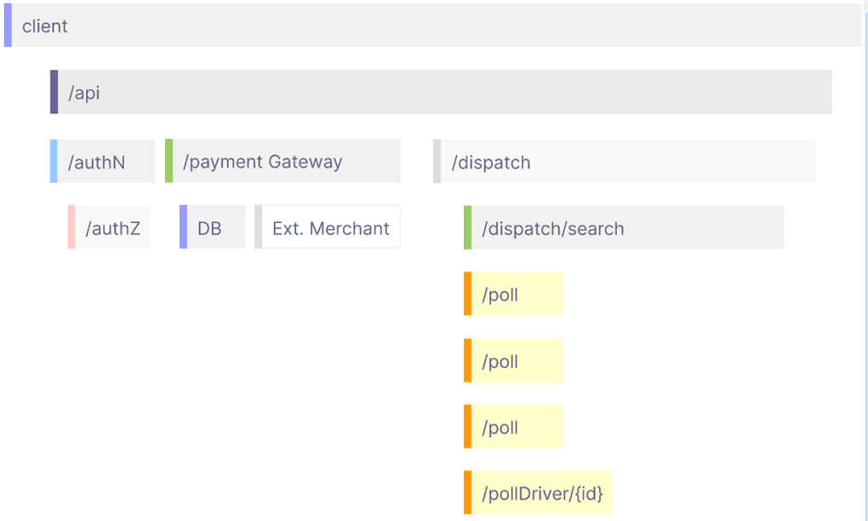The image size is (868, 521).
Task: Click the green stripe on /dispatch/search
Action: point(467,228)
